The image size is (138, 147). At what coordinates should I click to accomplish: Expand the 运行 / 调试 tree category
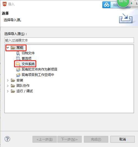[x=8, y=91]
